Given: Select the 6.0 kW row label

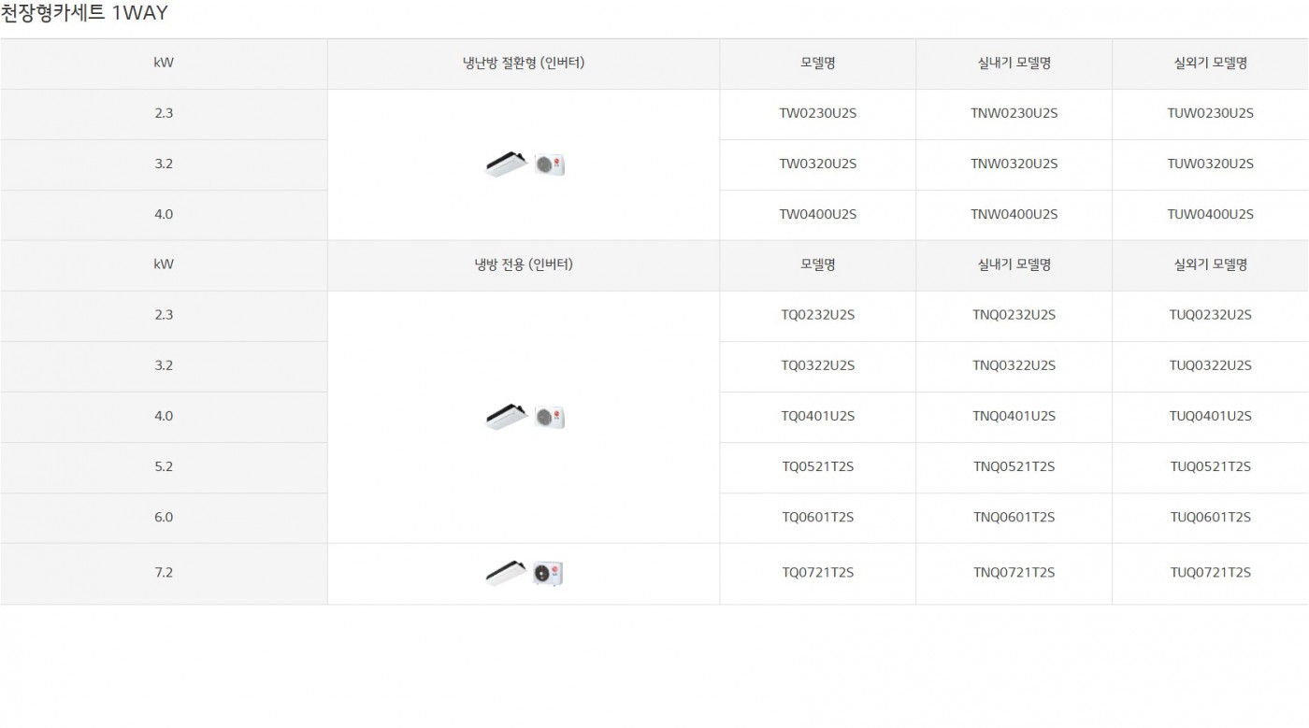Looking at the screenshot, I should (x=164, y=517).
